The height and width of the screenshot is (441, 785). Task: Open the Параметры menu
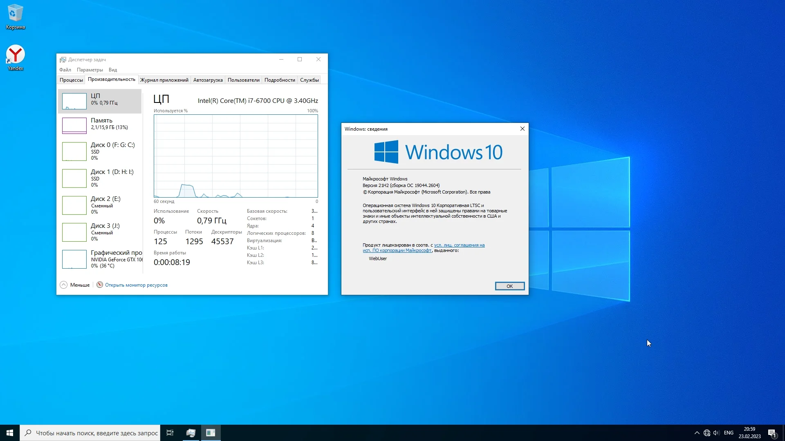click(x=90, y=70)
